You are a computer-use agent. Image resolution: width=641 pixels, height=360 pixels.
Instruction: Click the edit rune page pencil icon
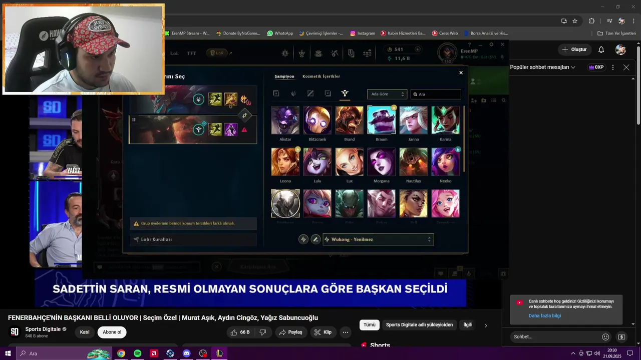[315, 239]
